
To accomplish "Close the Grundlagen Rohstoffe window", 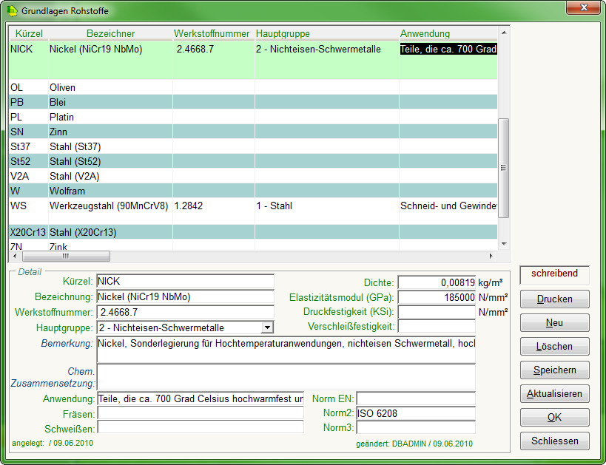I will [x=584, y=7].
